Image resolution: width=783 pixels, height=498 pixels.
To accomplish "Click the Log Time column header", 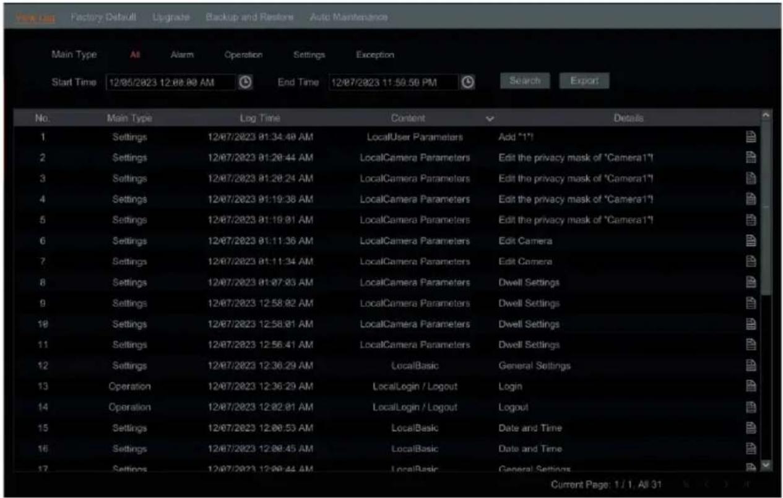I will point(259,117).
